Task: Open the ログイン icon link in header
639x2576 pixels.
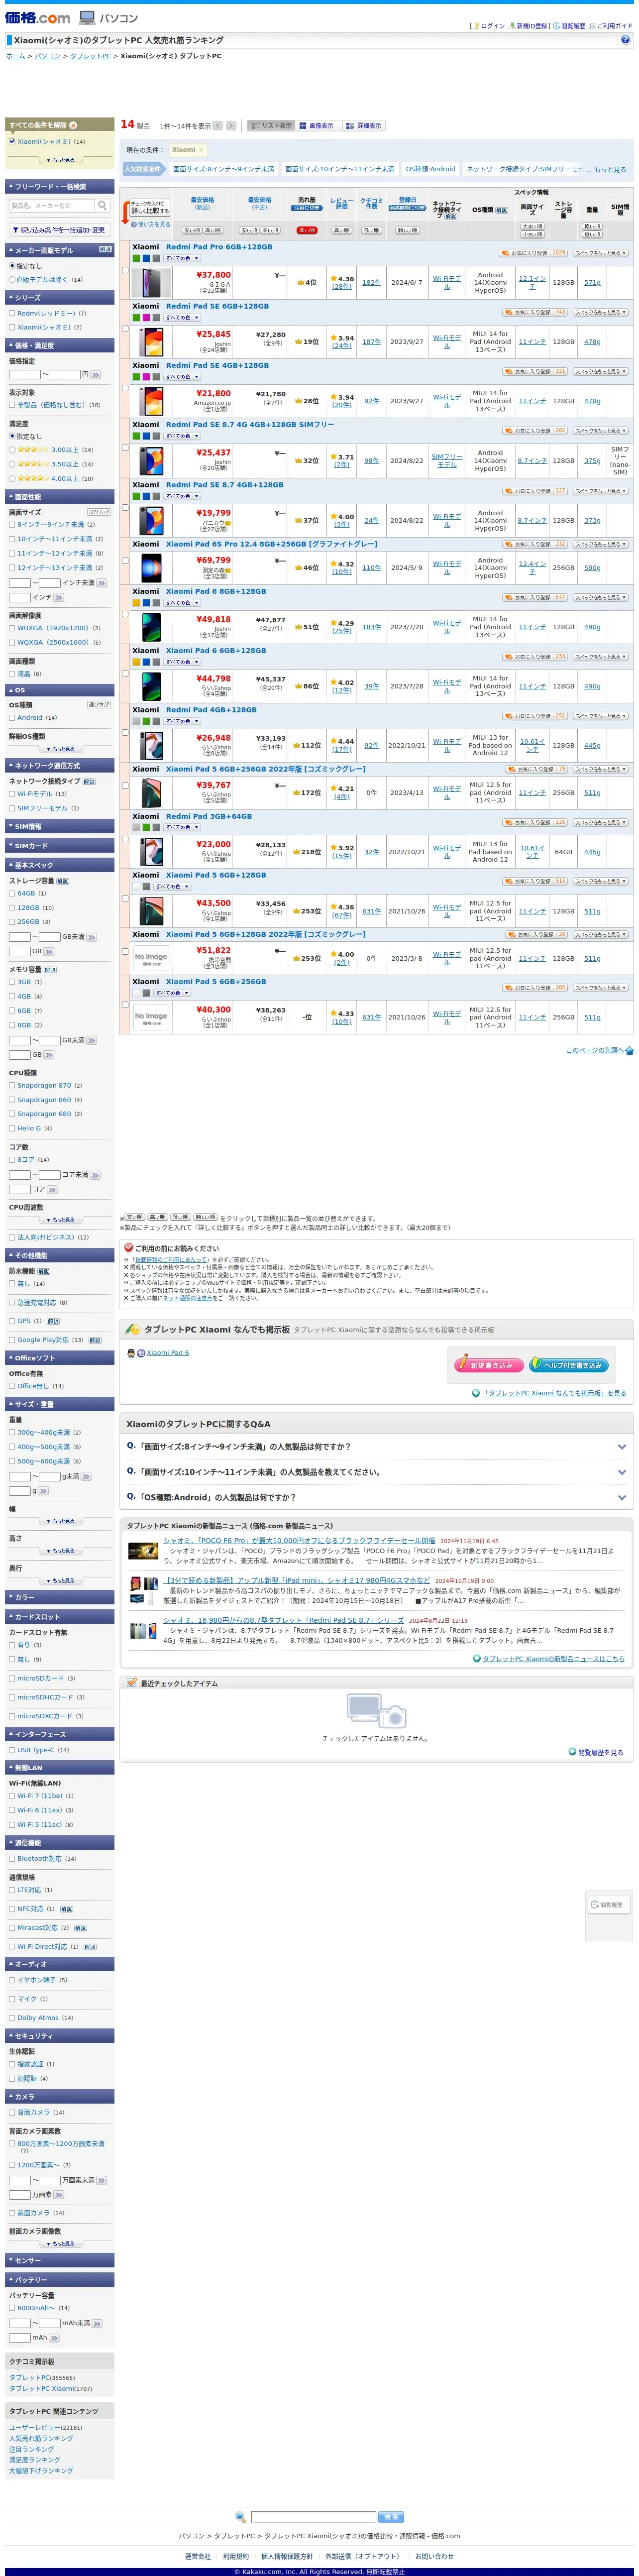Action: click(490, 26)
